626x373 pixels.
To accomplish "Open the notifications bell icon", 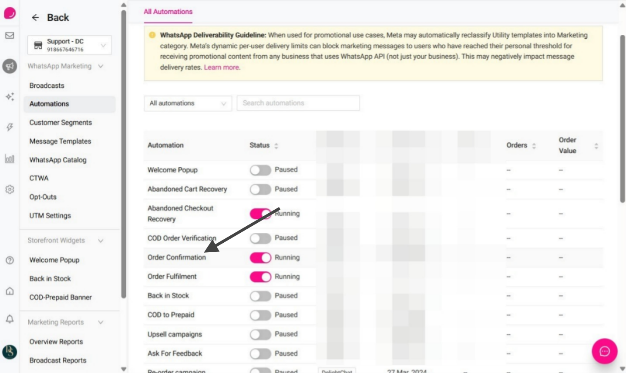I will (10, 319).
